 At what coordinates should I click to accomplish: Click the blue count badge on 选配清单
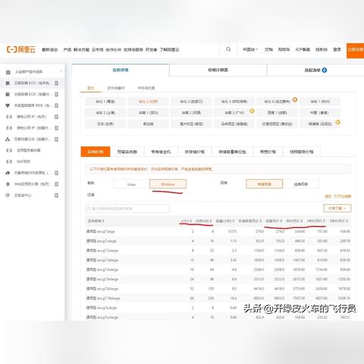point(325,71)
